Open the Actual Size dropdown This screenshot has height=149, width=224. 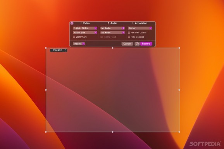tap(85, 33)
